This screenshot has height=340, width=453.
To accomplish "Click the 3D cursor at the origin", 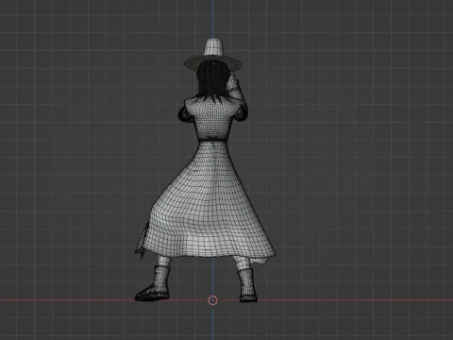I will 213,300.
